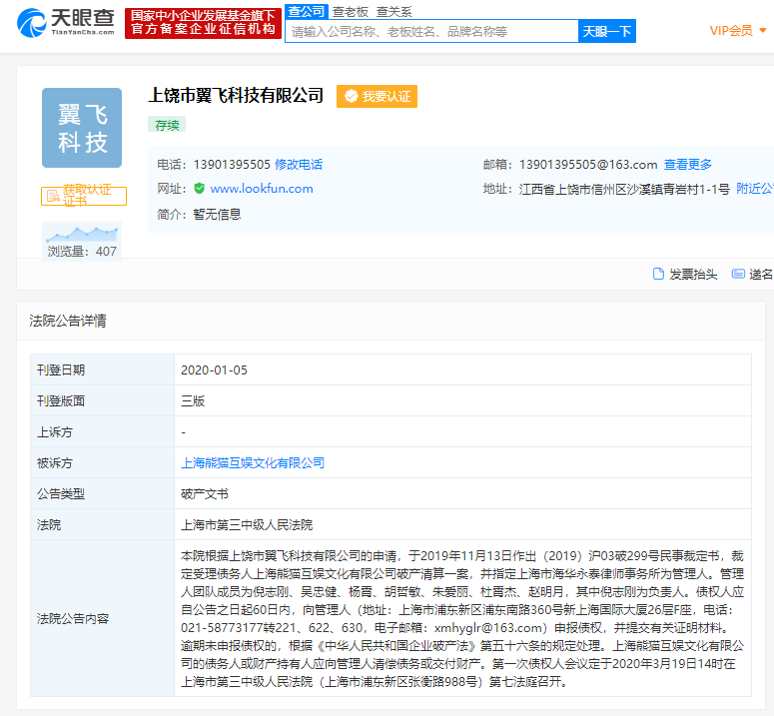Open the 上海熊猫互娱文化有限公司 defendant link
Screen dimensions: 774x716
click(x=253, y=463)
